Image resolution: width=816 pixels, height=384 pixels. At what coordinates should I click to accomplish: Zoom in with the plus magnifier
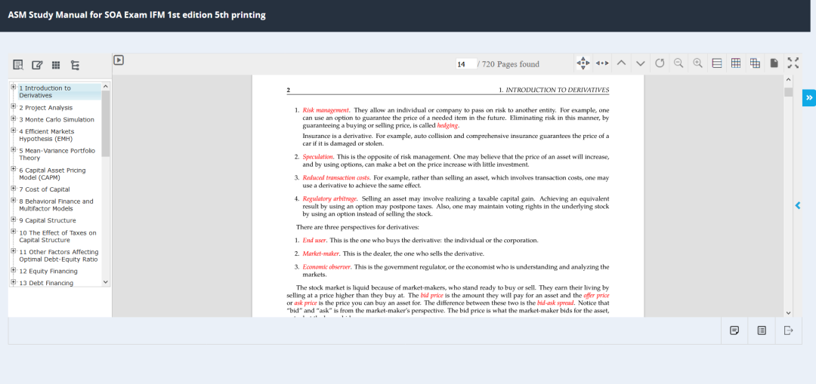pos(697,63)
